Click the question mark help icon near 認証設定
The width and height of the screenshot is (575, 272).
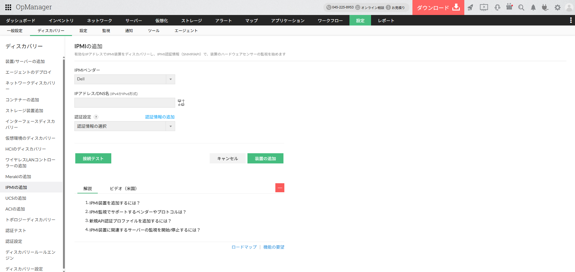click(x=96, y=117)
